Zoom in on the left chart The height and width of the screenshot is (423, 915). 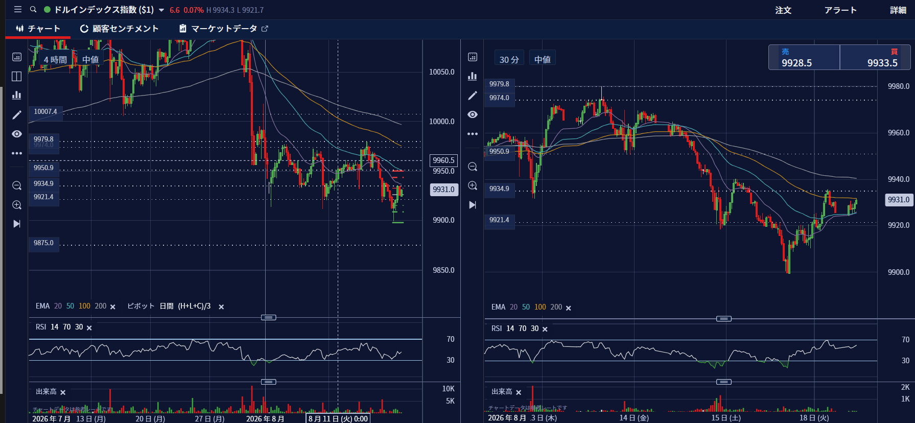(x=17, y=205)
